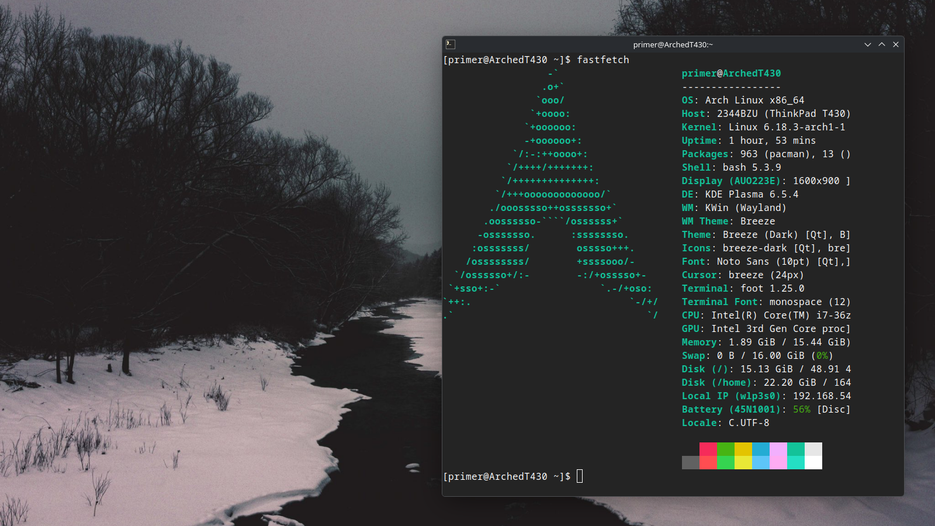Click the "Disk (/): 15.13 GiB" line
935x526 pixels.
(766, 369)
